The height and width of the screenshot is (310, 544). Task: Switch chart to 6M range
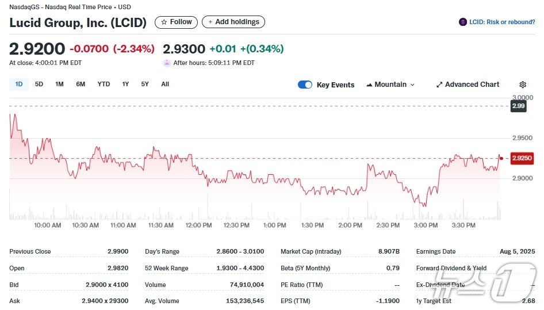pos(81,84)
